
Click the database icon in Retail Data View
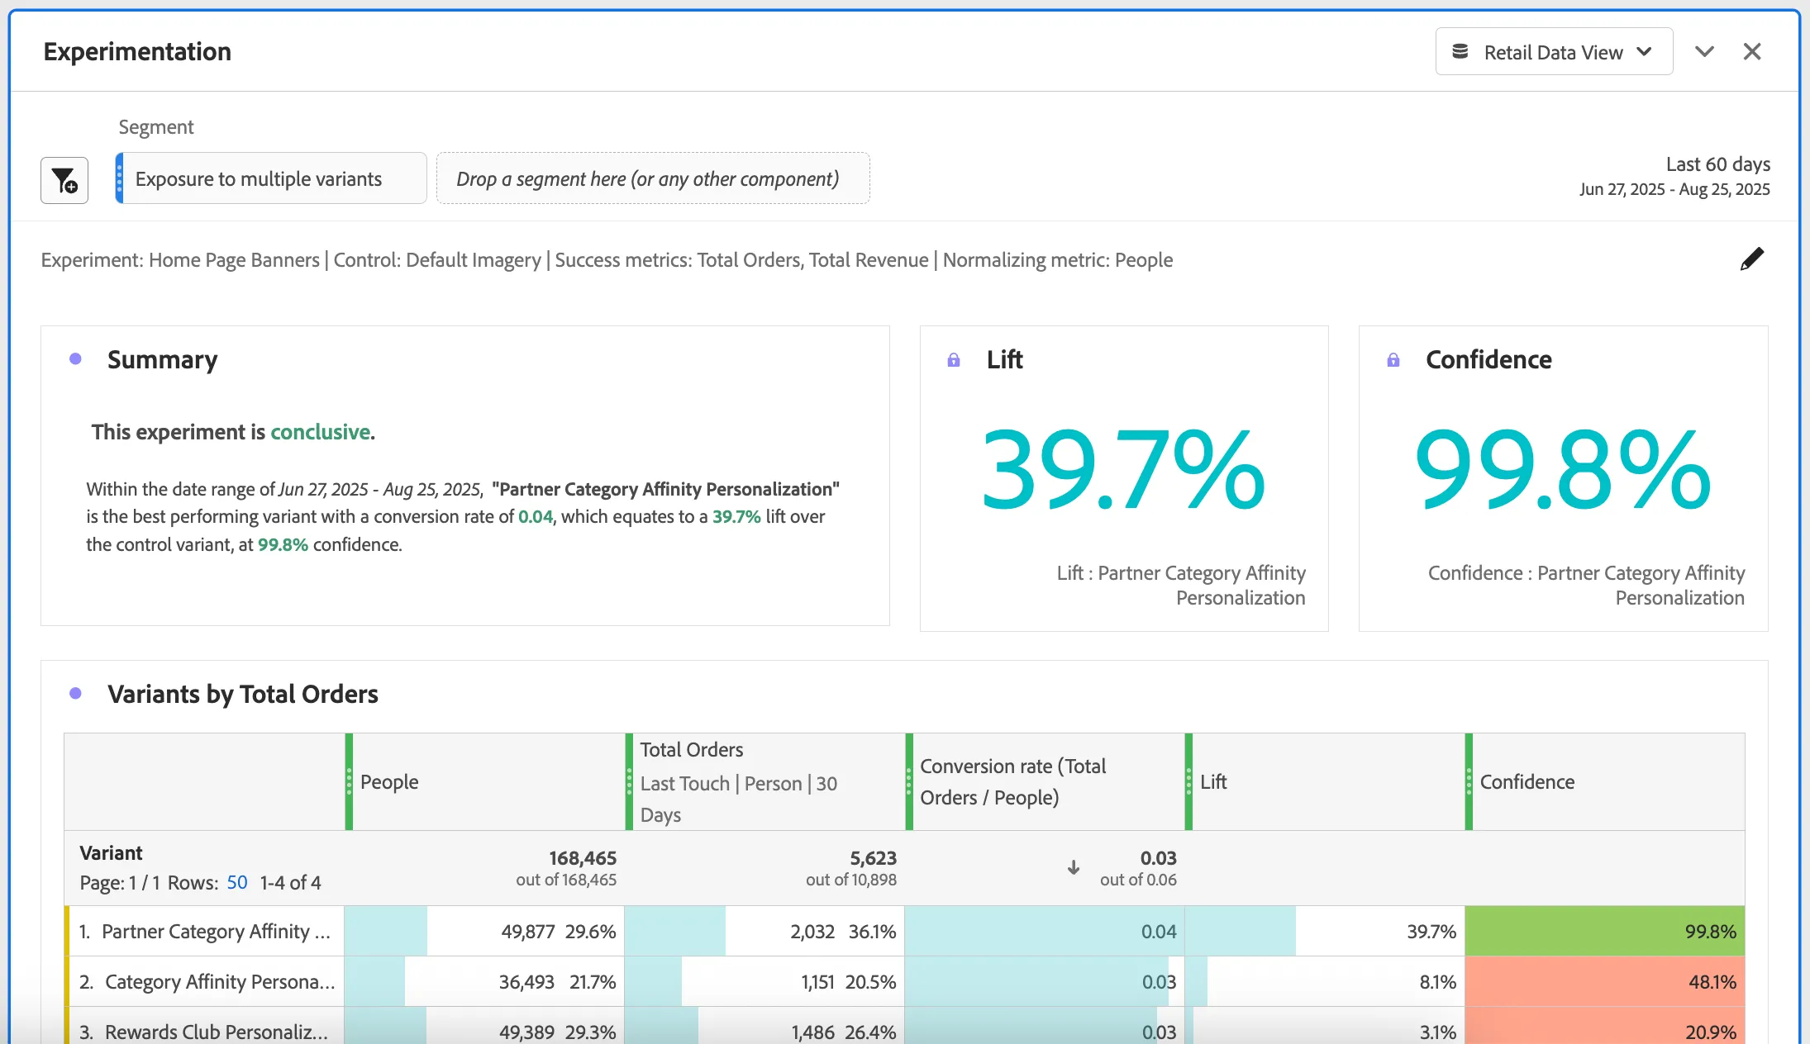[1460, 52]
